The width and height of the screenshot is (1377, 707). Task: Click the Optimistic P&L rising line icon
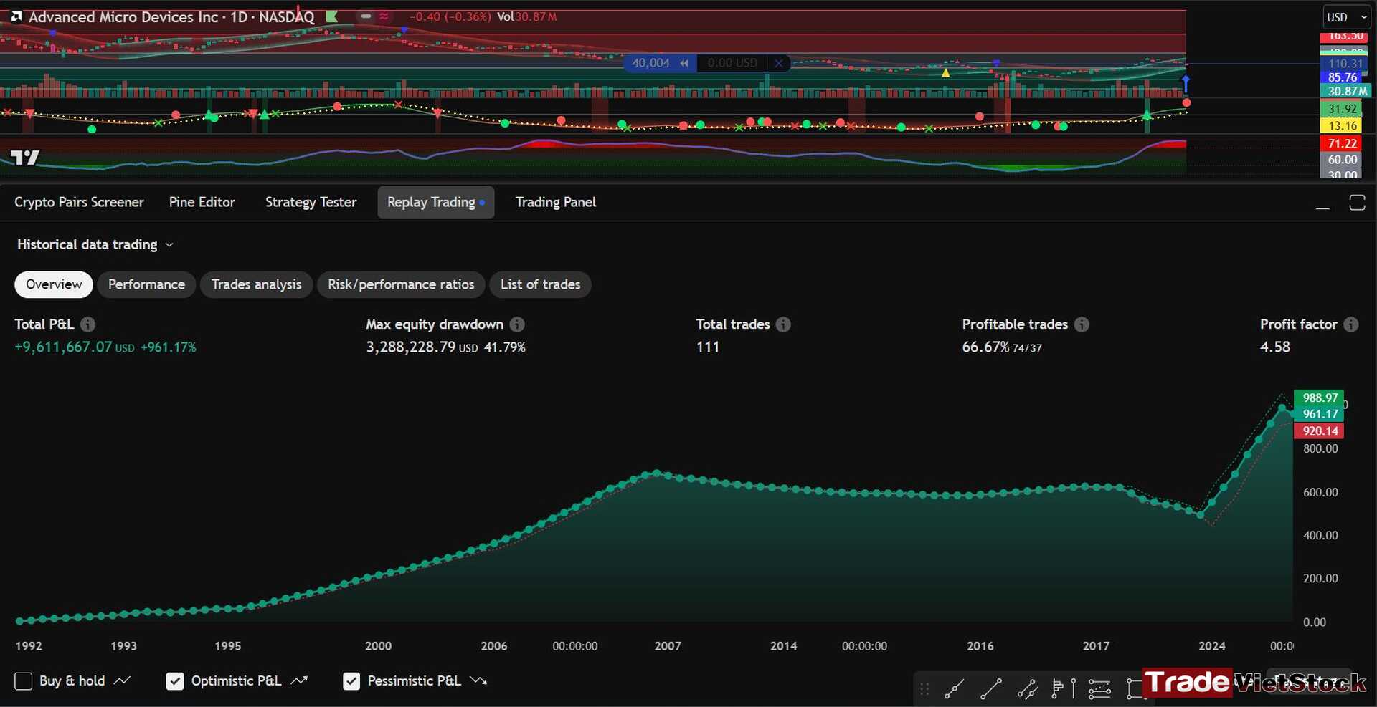[299, 680]
